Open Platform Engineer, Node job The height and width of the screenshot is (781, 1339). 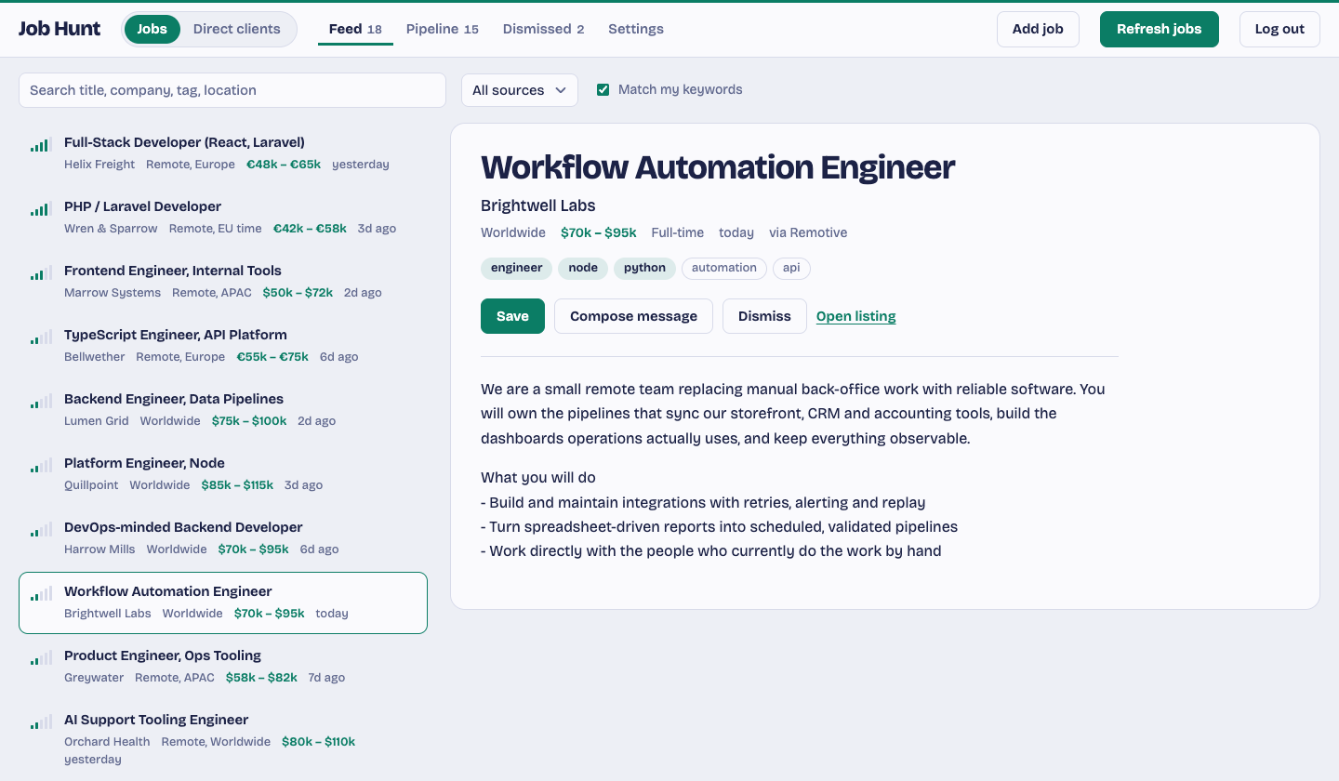pyautogui.click(x=223, y=473)
